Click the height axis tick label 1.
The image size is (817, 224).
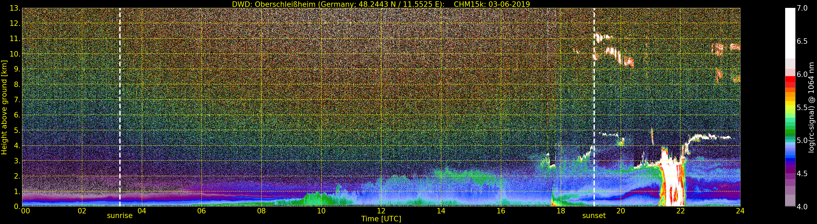coord(17,191)
